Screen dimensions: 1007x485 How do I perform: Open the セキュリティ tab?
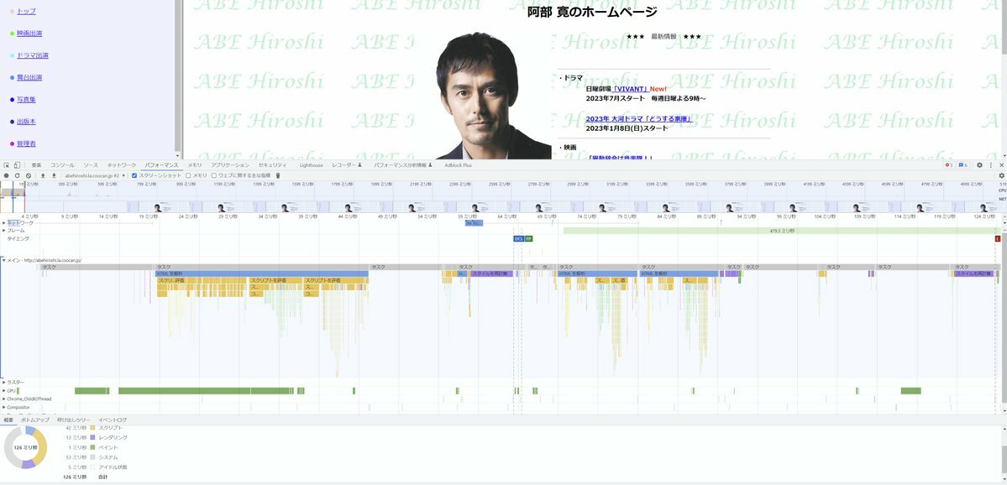tap(272, 164)
